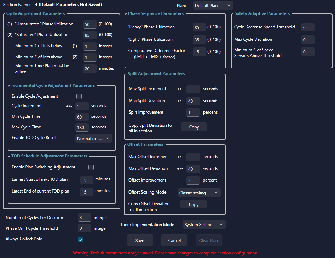335x258 pixels.
Task: Enable the Cycle Adjustment checkbox
Action: (79, 96)
